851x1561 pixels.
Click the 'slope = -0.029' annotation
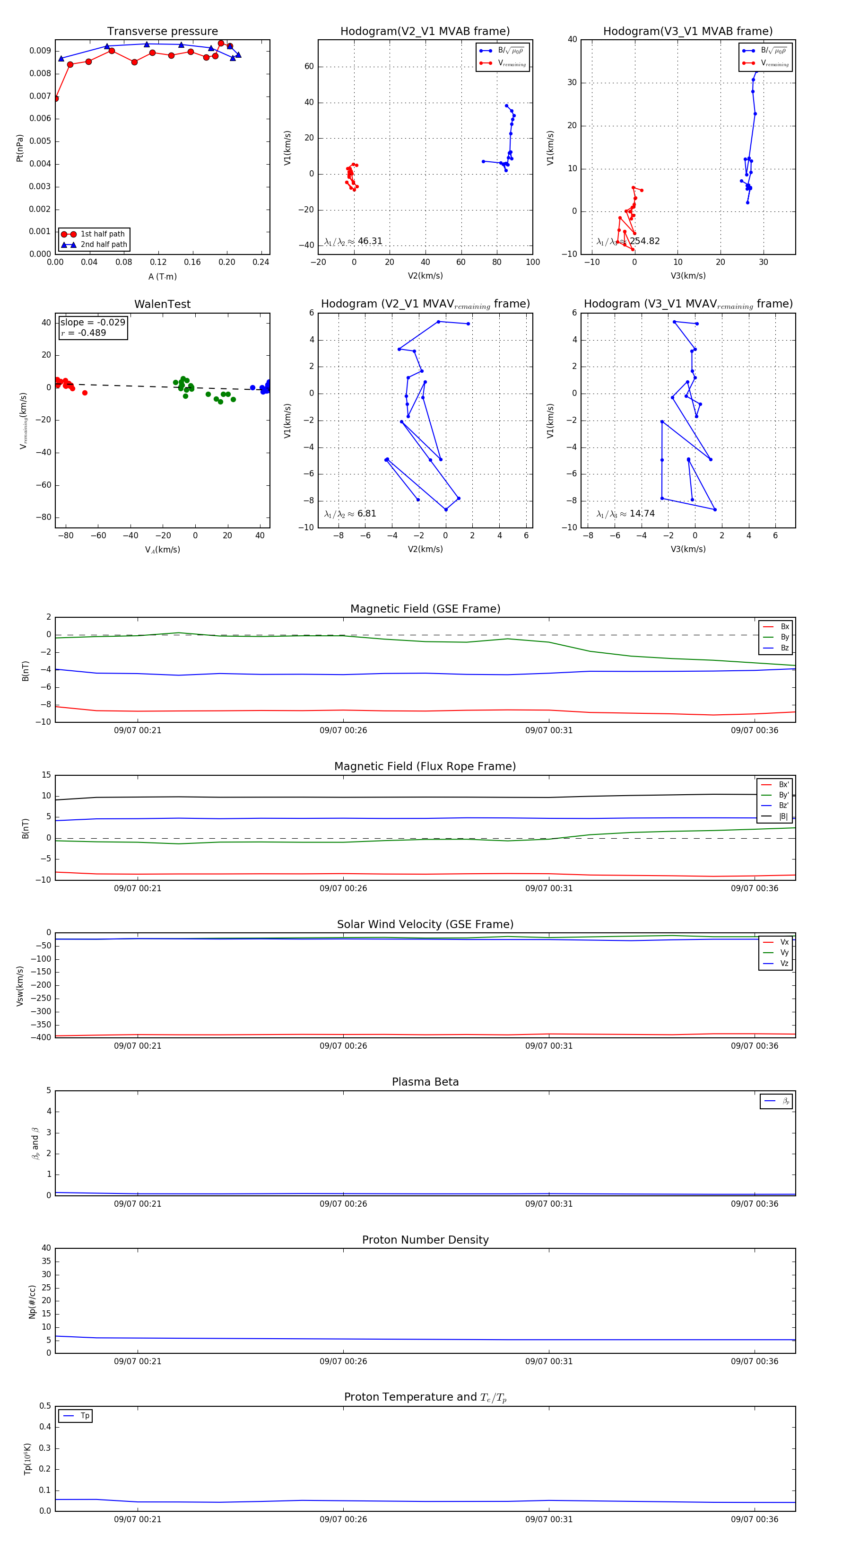tap(93, 323)
